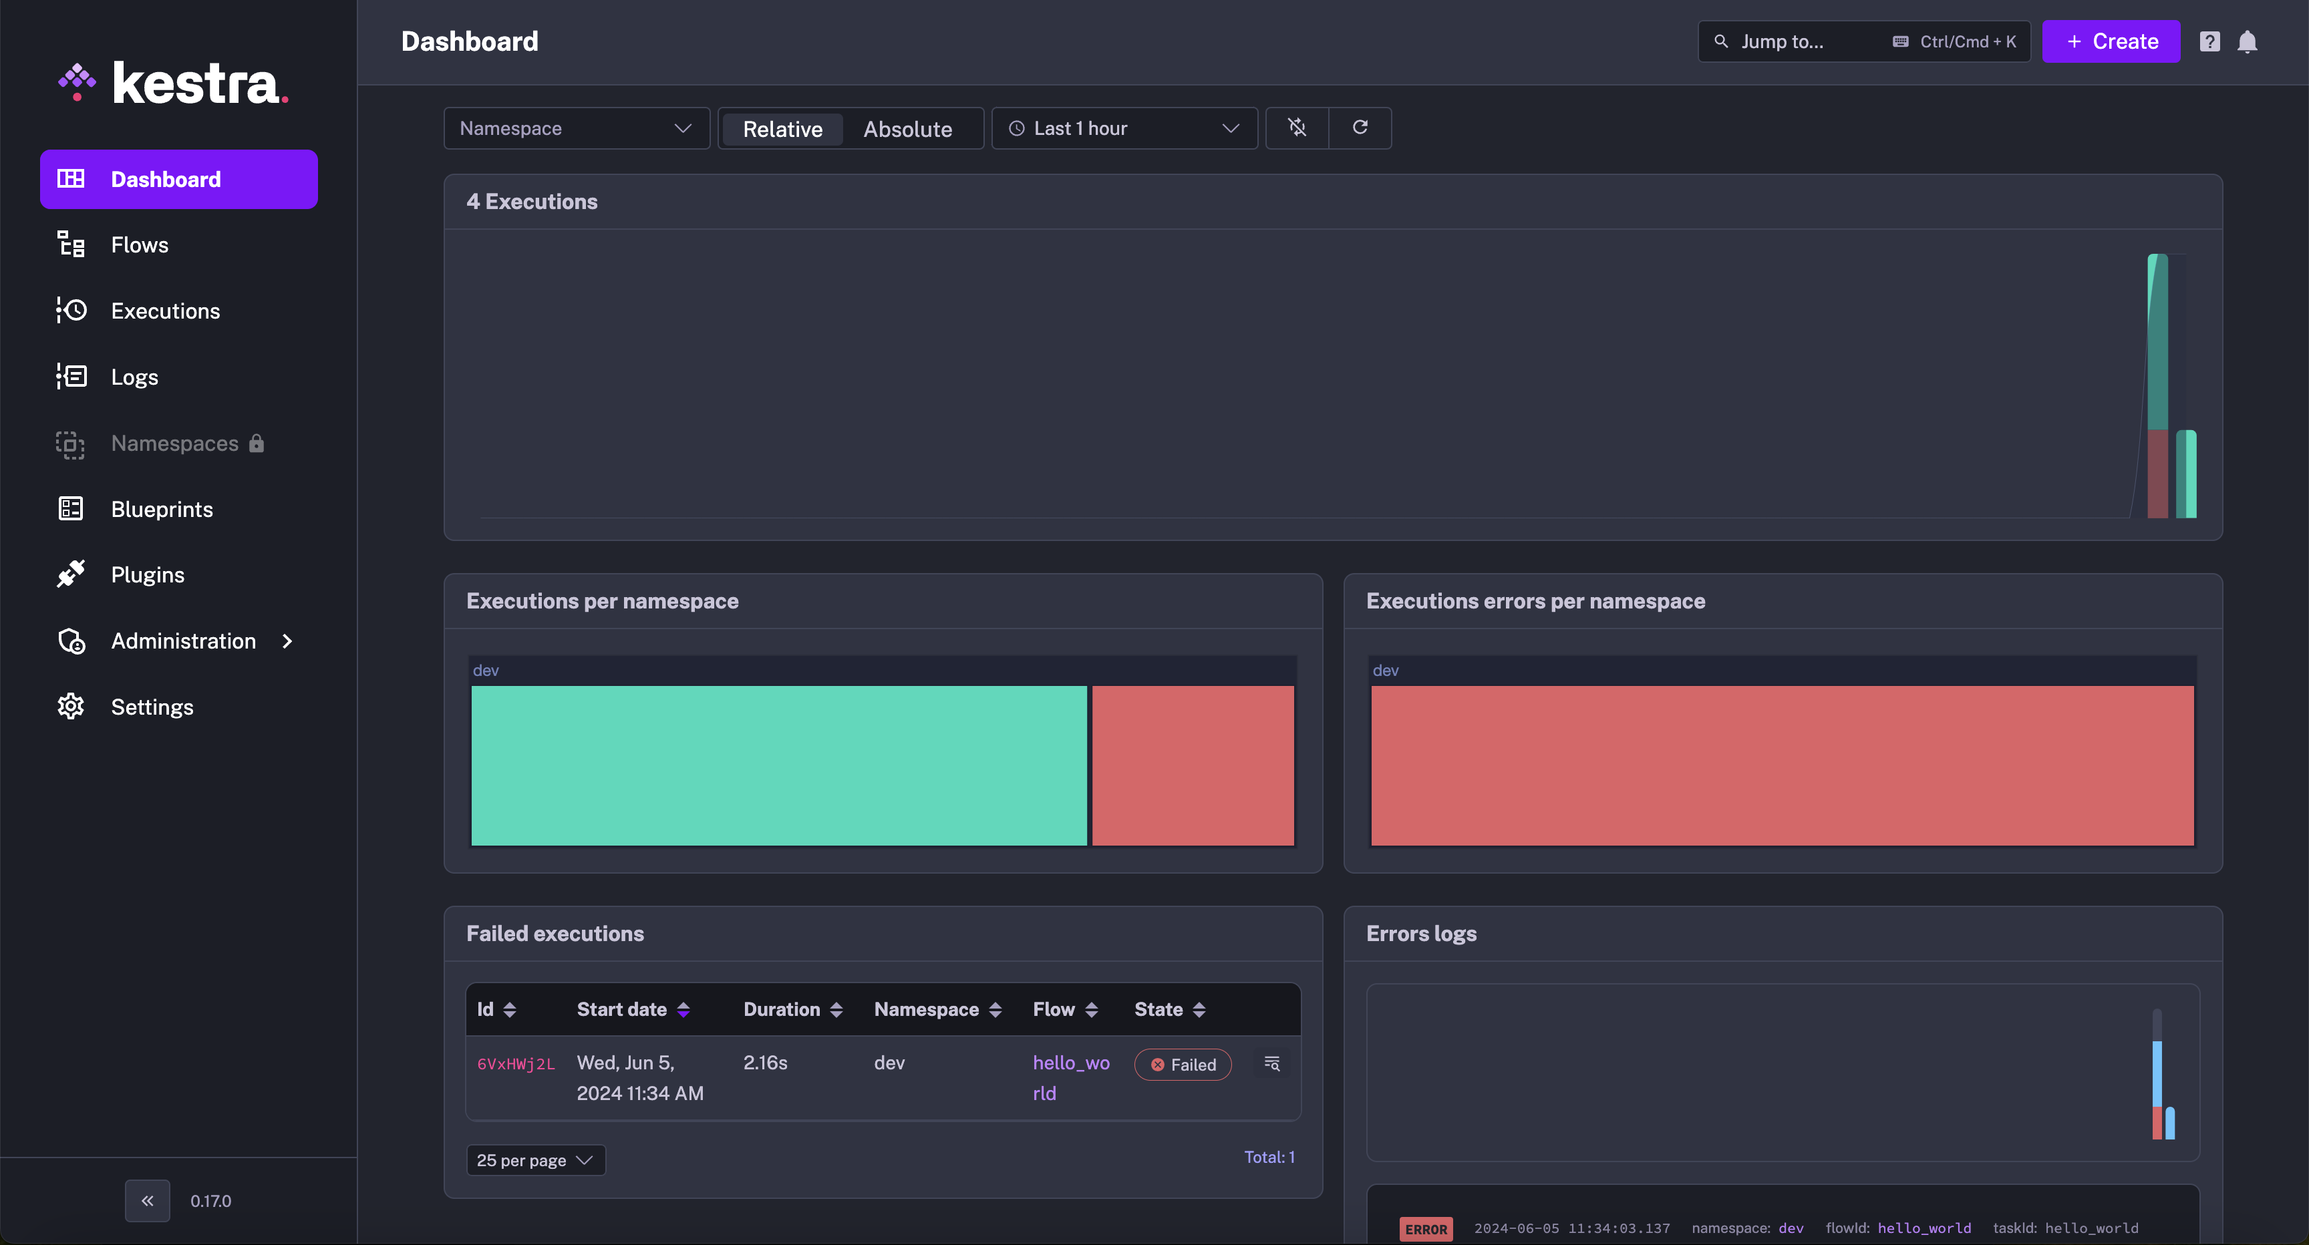
Task: Click hello_world flowId link in error log
Action: tap(1923, 1228)
